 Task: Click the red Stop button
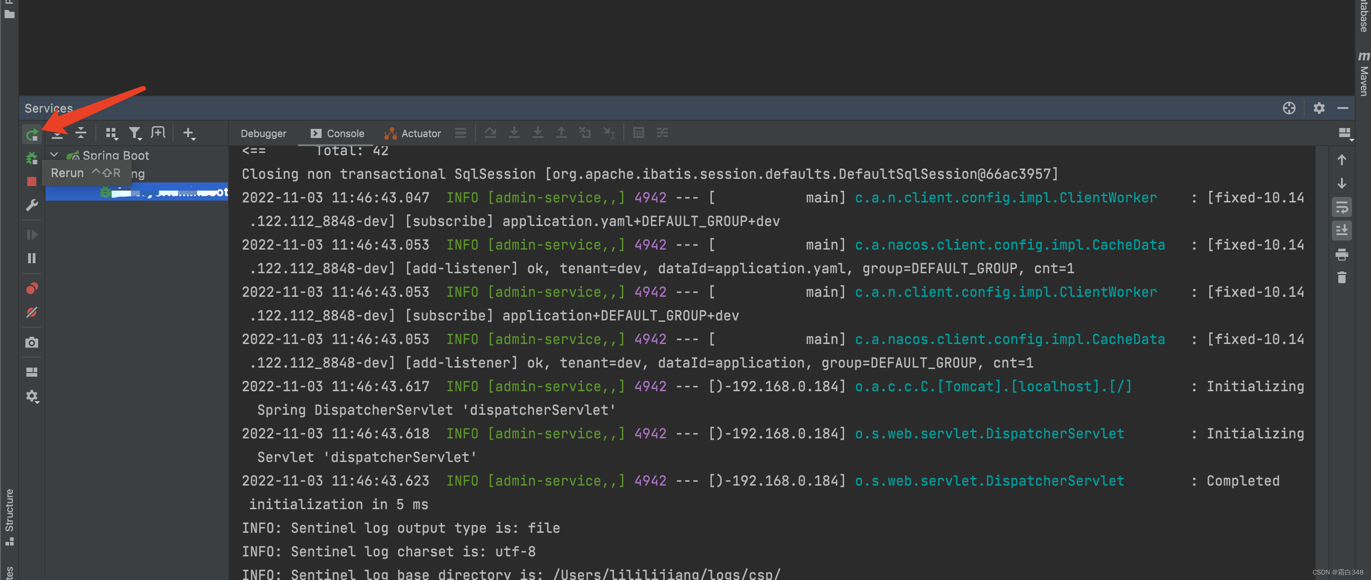tap(32, 181)
